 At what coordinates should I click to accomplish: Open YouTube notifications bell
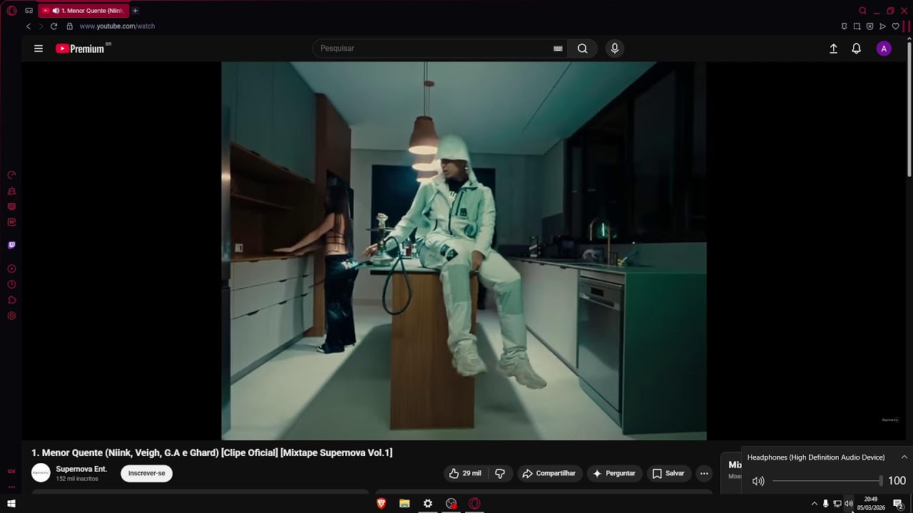[x=857, y=48]
